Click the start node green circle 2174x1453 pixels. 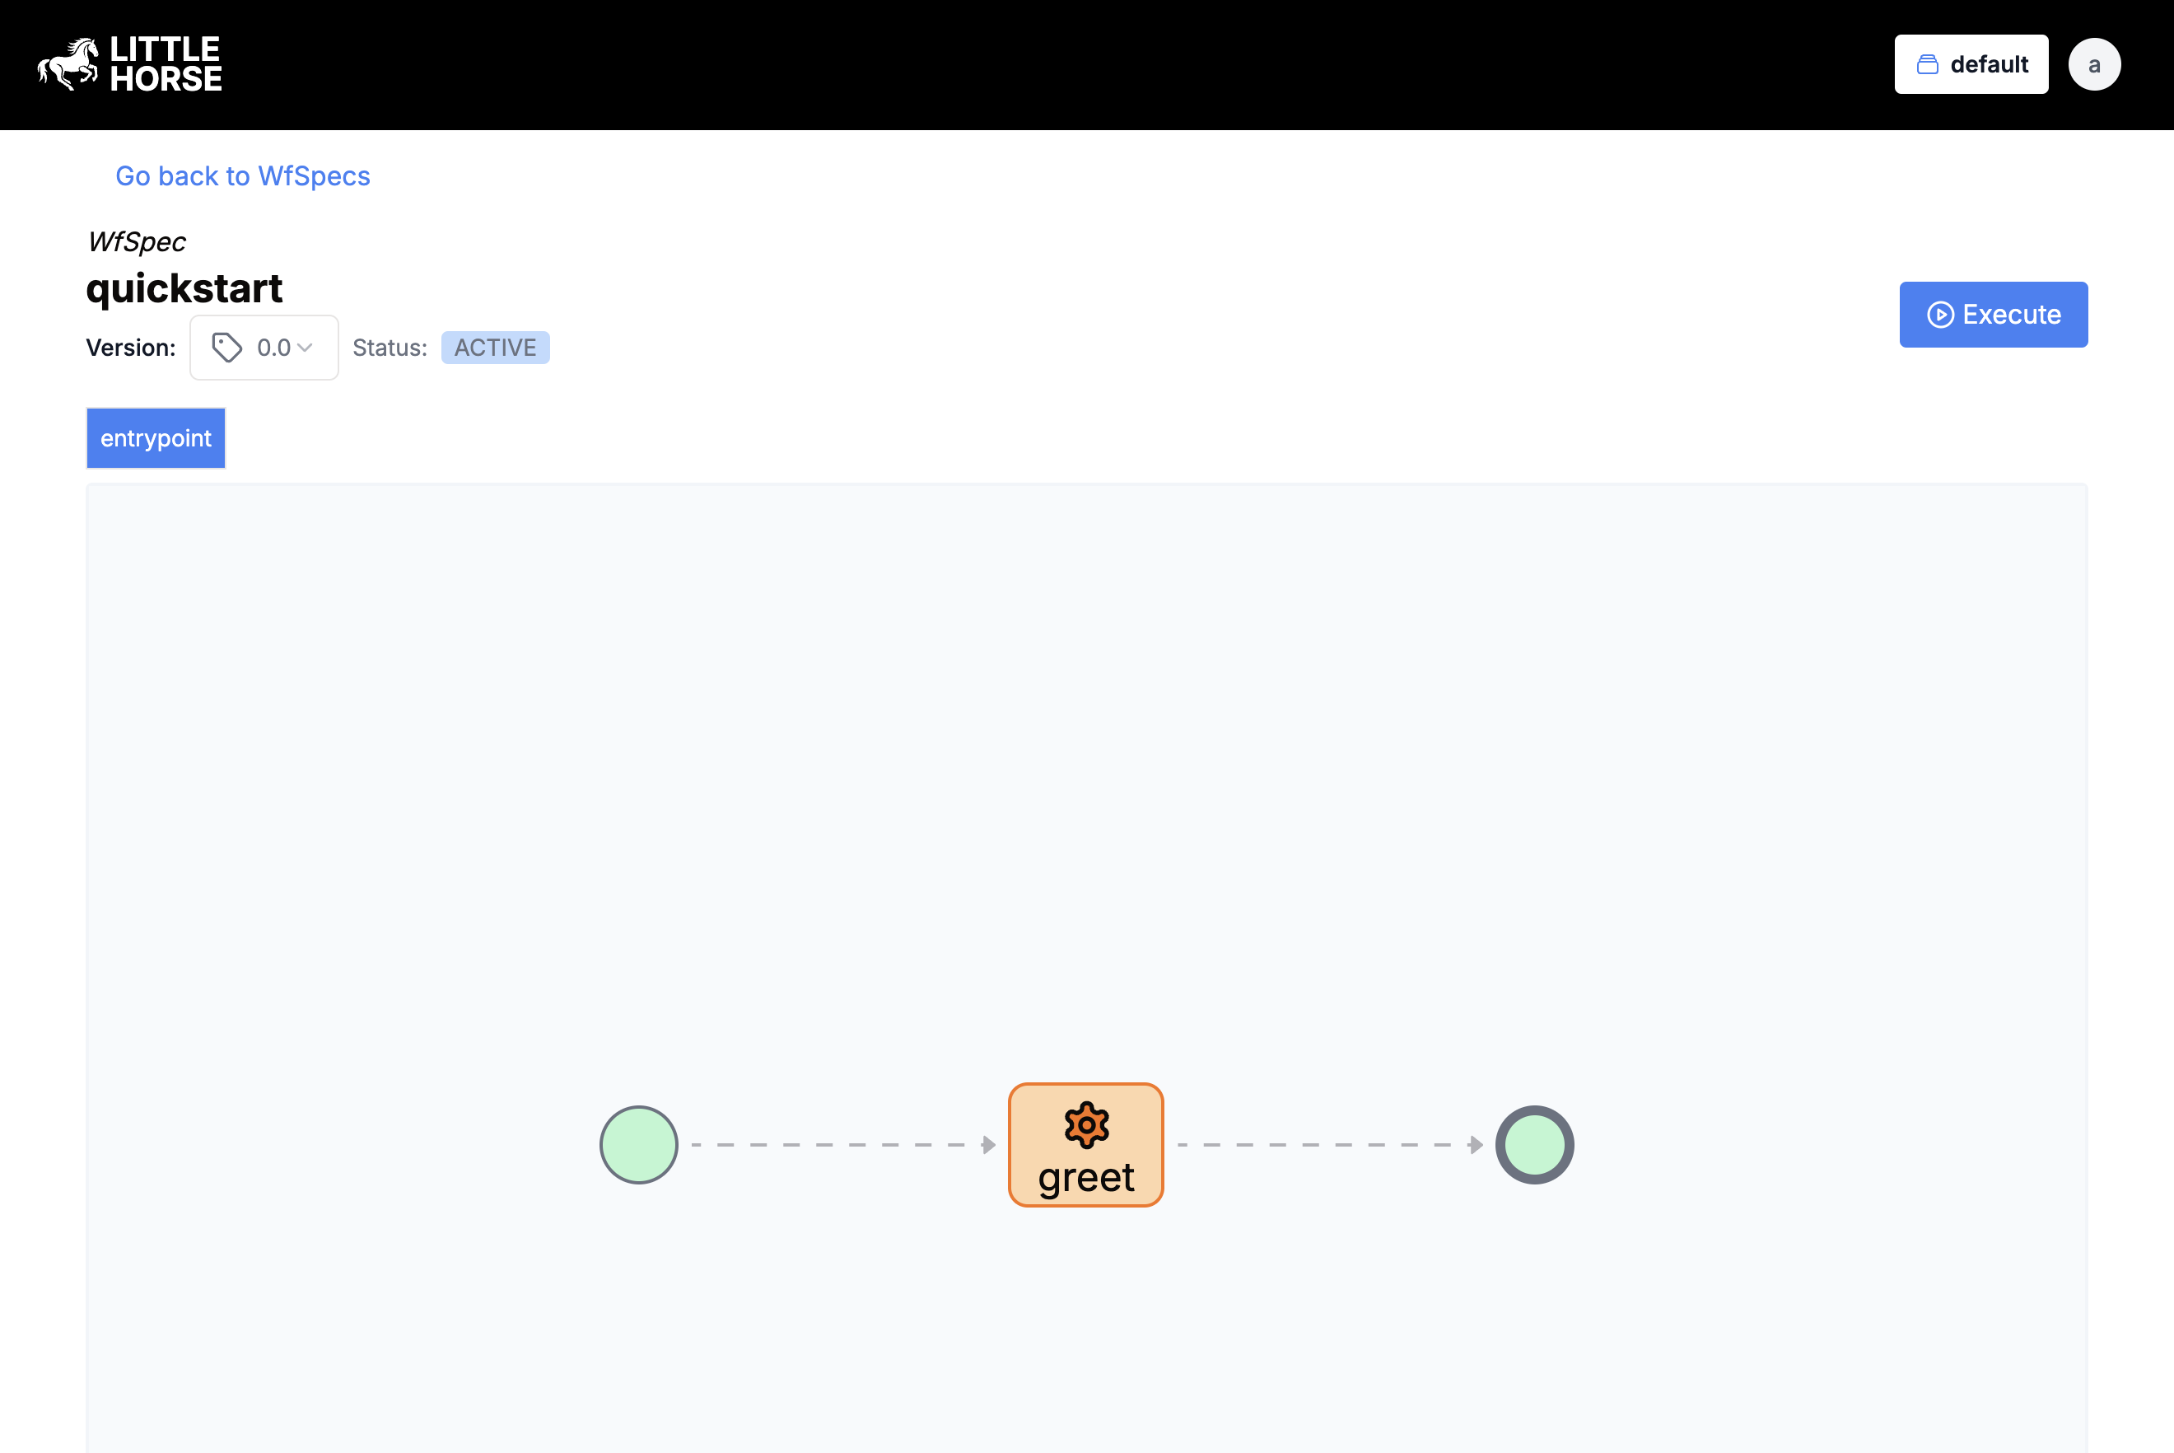click(x=641, y=1145)
